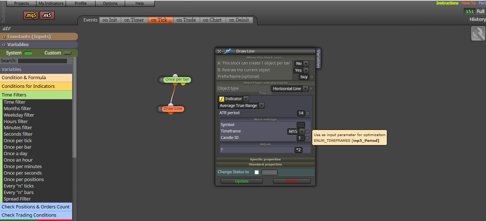Export project as .mq5 file
This screenshot has height=221, width=486.
coord(31,15)
